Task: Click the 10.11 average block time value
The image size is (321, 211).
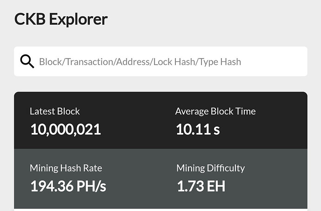Action: click(193, 129)
